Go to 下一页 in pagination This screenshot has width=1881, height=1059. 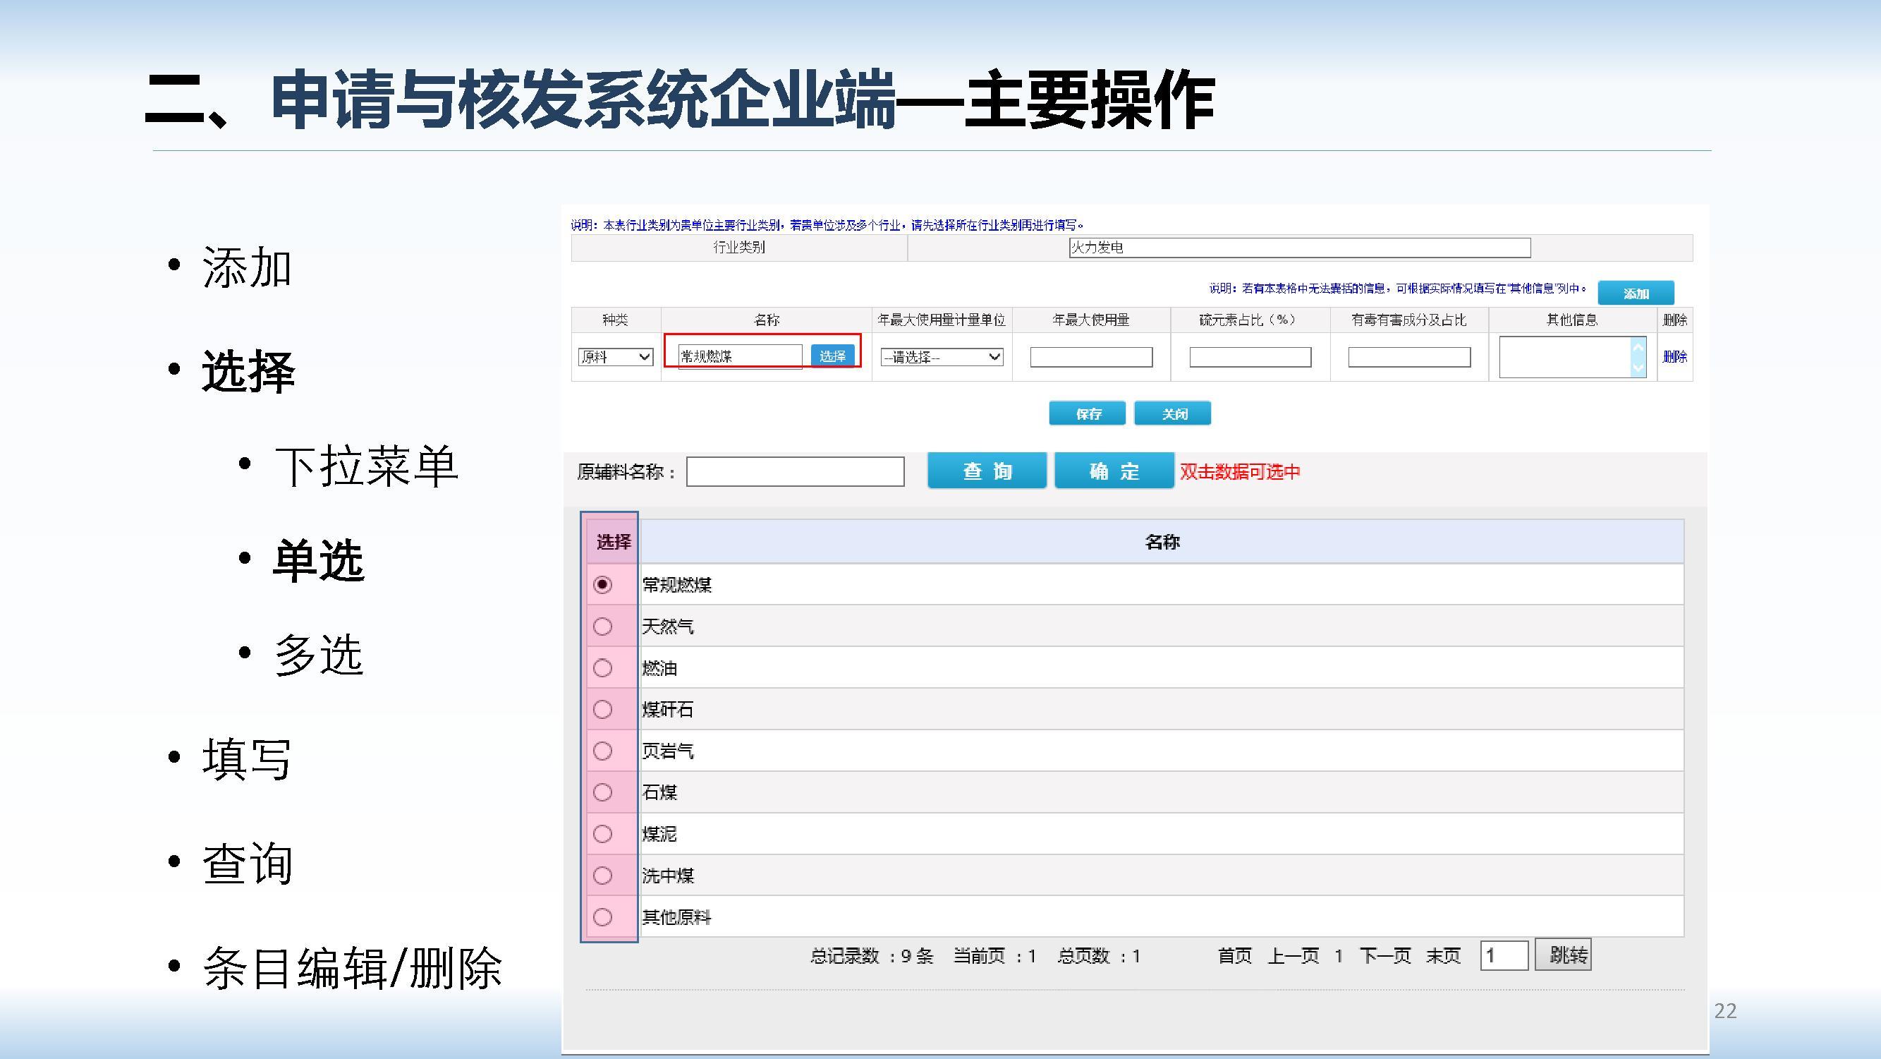1384,956
